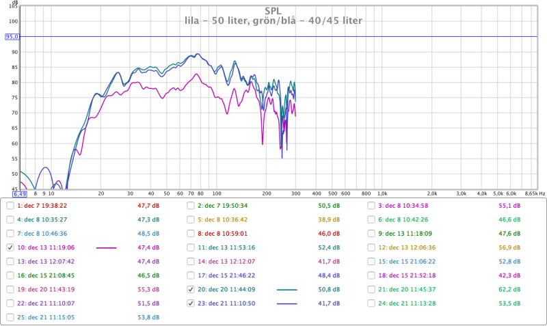Enable checkbox for measurement 11: dec 13 11:53:16
Screen dimensions: 547x326
(191, 247)
